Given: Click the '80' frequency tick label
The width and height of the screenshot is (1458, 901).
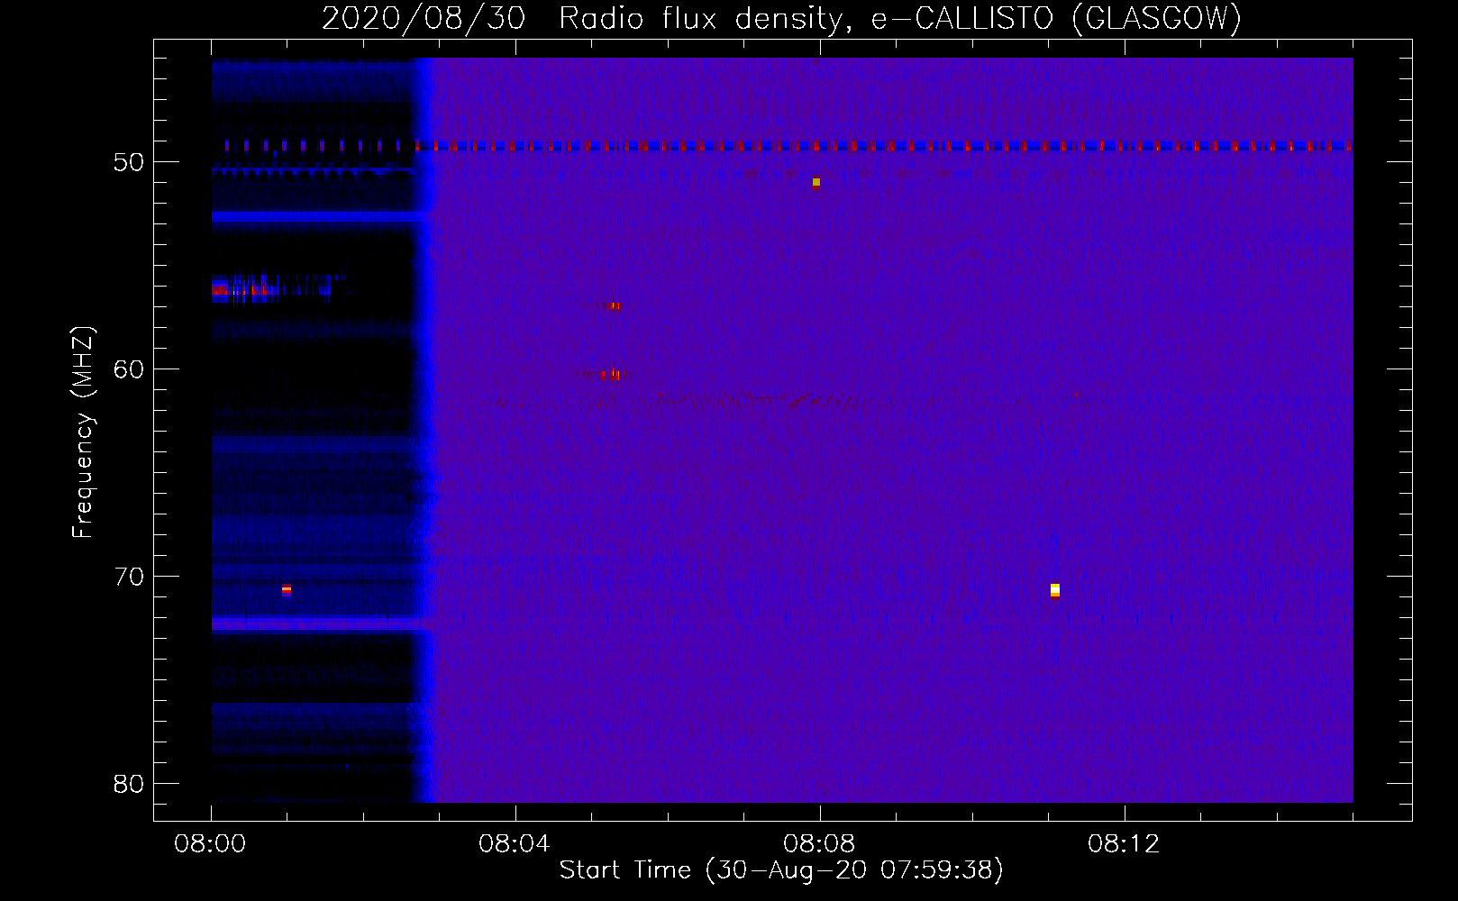Looking at the screenshot, I should [x=129, y=784].
